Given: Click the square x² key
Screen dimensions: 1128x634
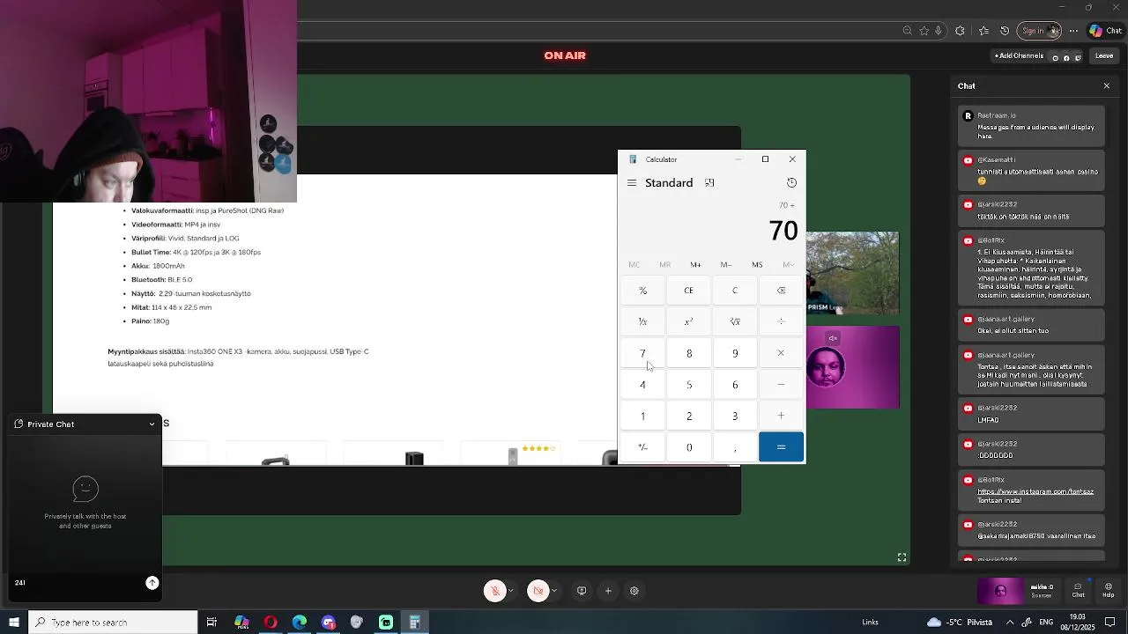Looking at the screenshot, I should tap(689, 321).
